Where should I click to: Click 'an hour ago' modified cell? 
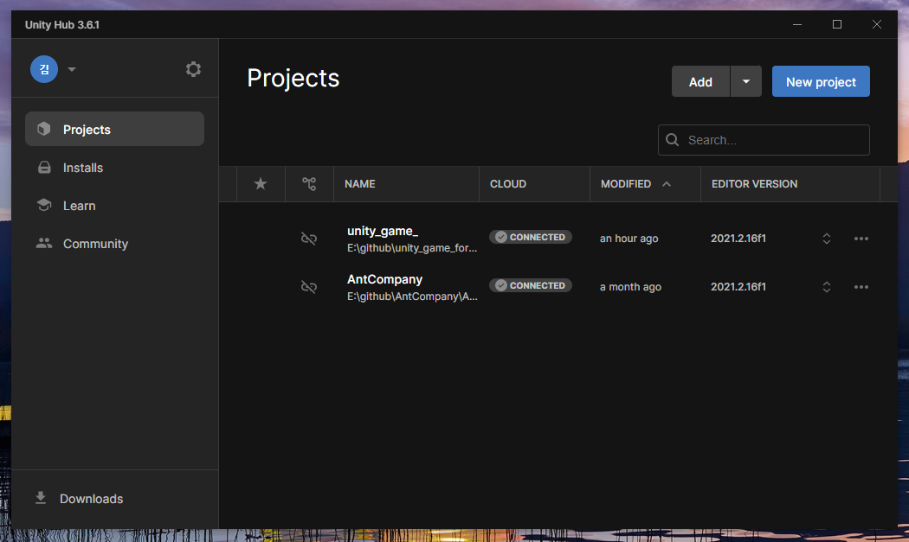[629, 239]
